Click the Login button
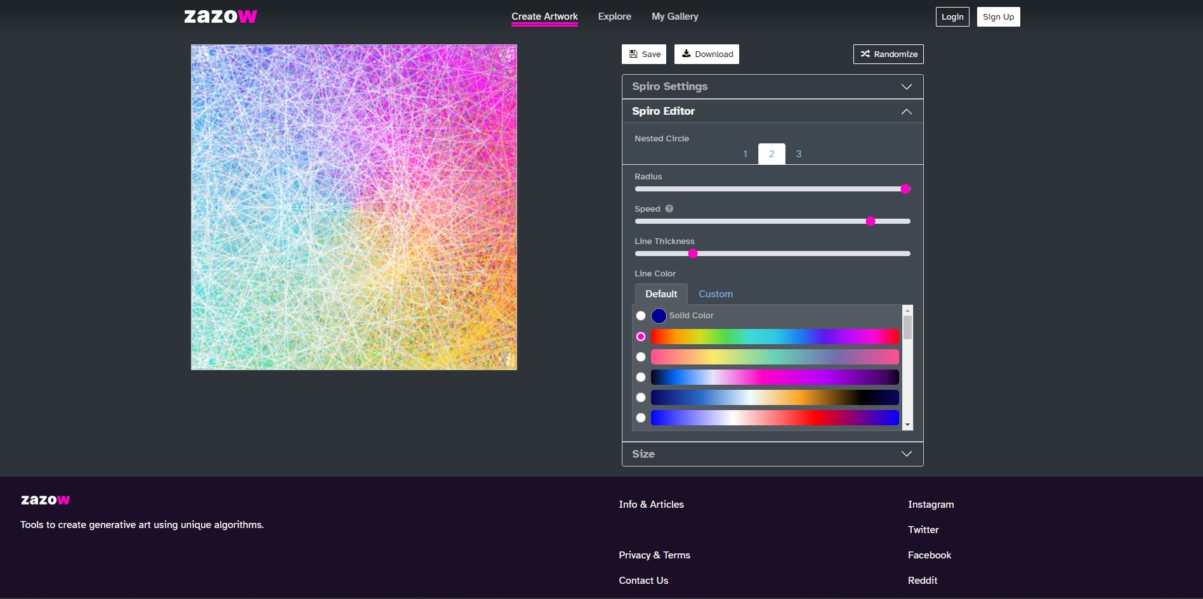This screenshot has width=1203, height=599. pyautogui.click(x=952, y=16)
